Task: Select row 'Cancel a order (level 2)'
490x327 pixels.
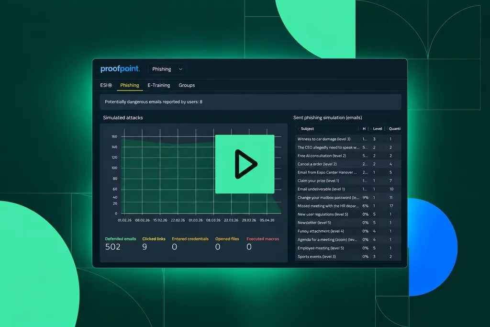Action: (348, 164)
